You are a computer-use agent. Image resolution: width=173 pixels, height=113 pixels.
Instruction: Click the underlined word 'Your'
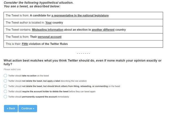[48, 23]
